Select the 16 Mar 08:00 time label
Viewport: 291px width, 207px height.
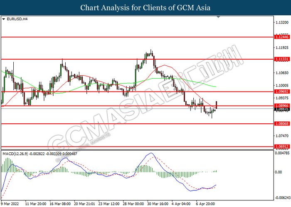[60, 204]
